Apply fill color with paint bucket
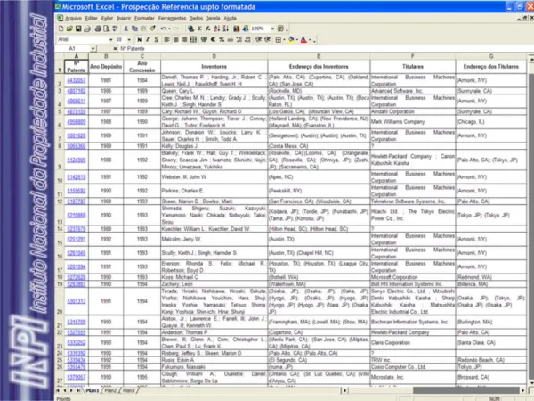Screen dimensions: 534x401 pos(291,40)
